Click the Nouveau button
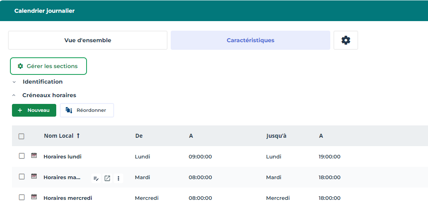The width and height of the screenshot is (428, 211). (34, 110)
